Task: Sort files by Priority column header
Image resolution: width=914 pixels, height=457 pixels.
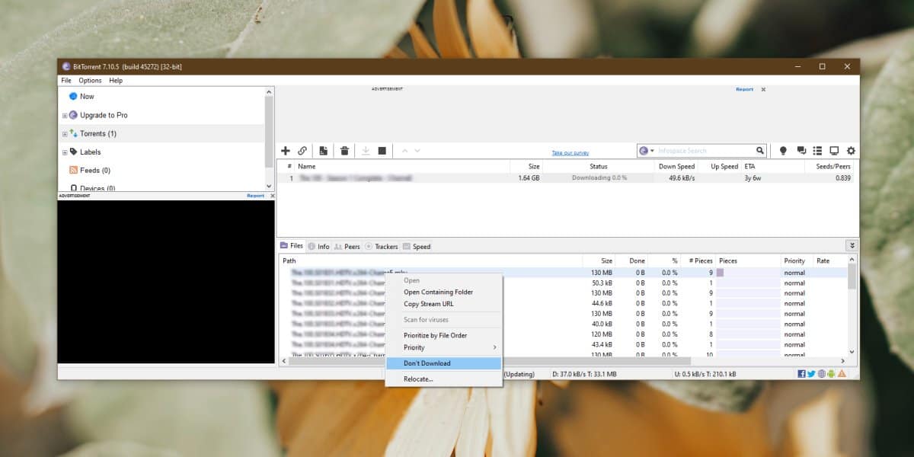Action: coord(794,260)
